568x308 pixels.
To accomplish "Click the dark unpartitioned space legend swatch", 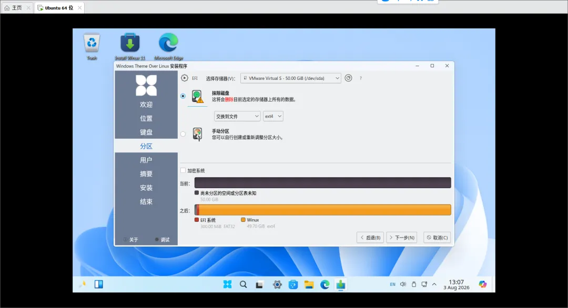I will click(x=197, y=193).
